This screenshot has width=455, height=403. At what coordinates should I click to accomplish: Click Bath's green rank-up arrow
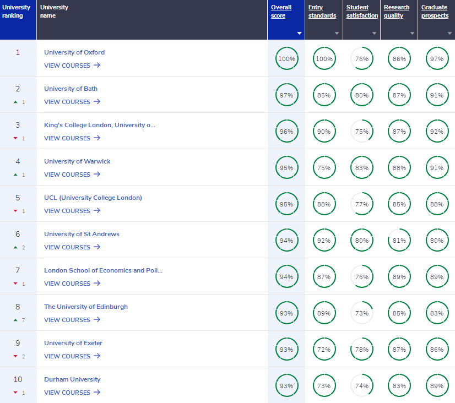click(x=15, y=102)
